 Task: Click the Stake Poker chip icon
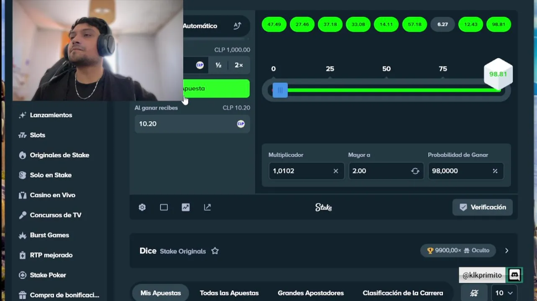23,275
